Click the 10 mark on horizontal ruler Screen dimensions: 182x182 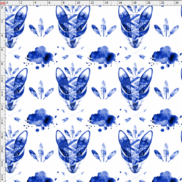[78, 2]
